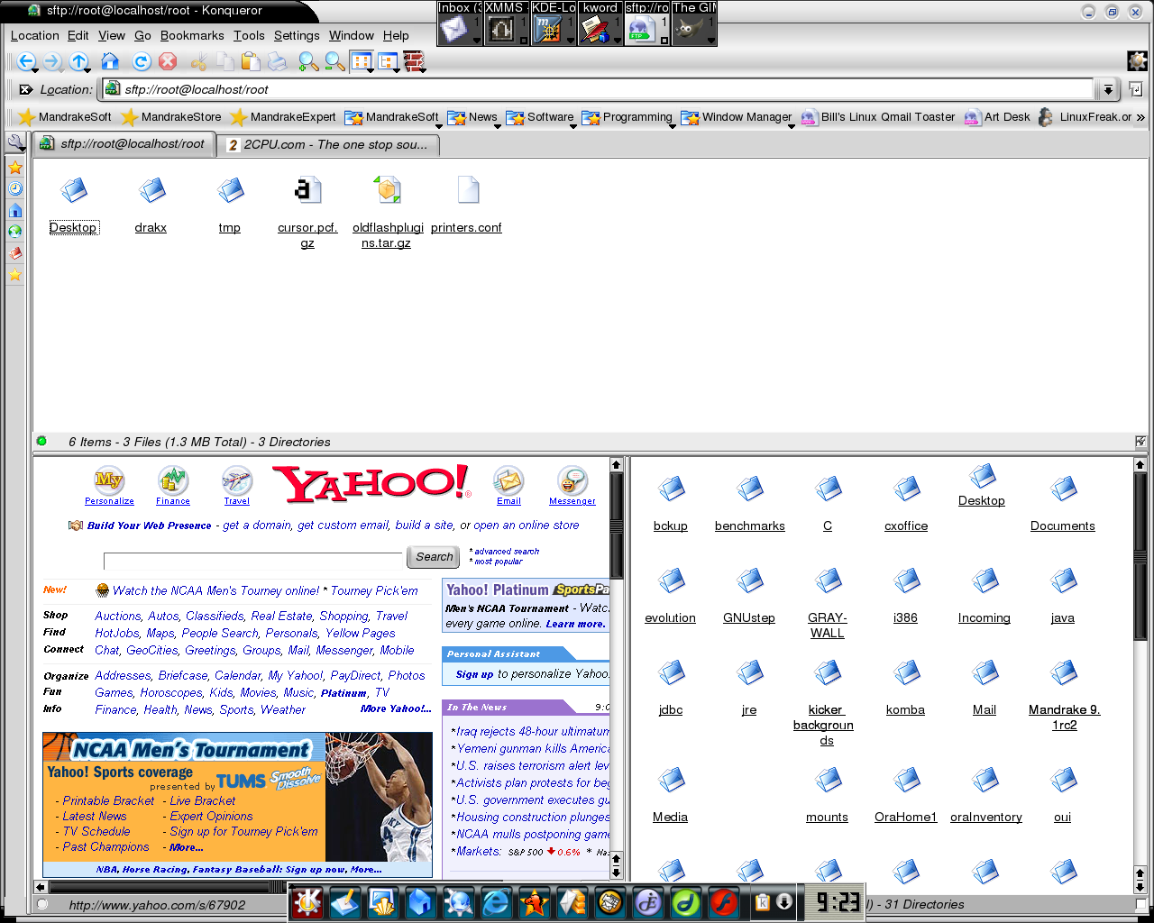Click the Up directory arrow
The image size is (1154, 923).
(x=78, y=61)
